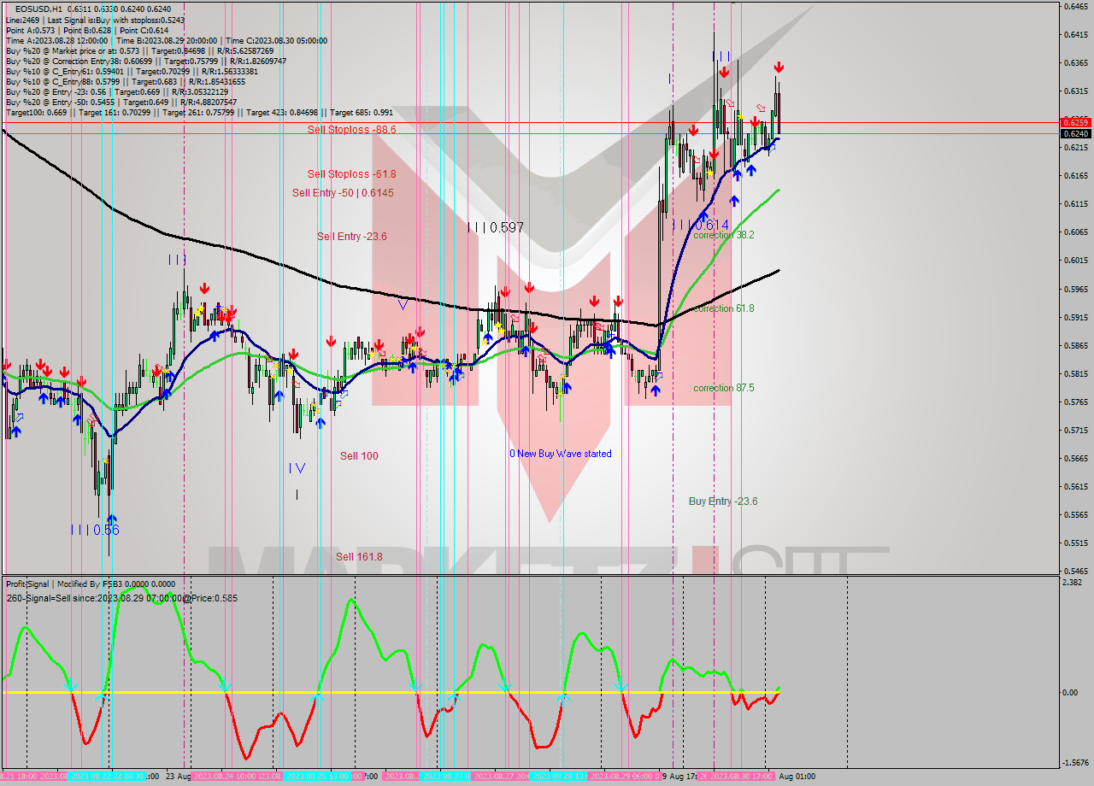
Task: Click 'Buy %20 @ Correction Entry38: 0.60699' line
Action: pos(146,60)
